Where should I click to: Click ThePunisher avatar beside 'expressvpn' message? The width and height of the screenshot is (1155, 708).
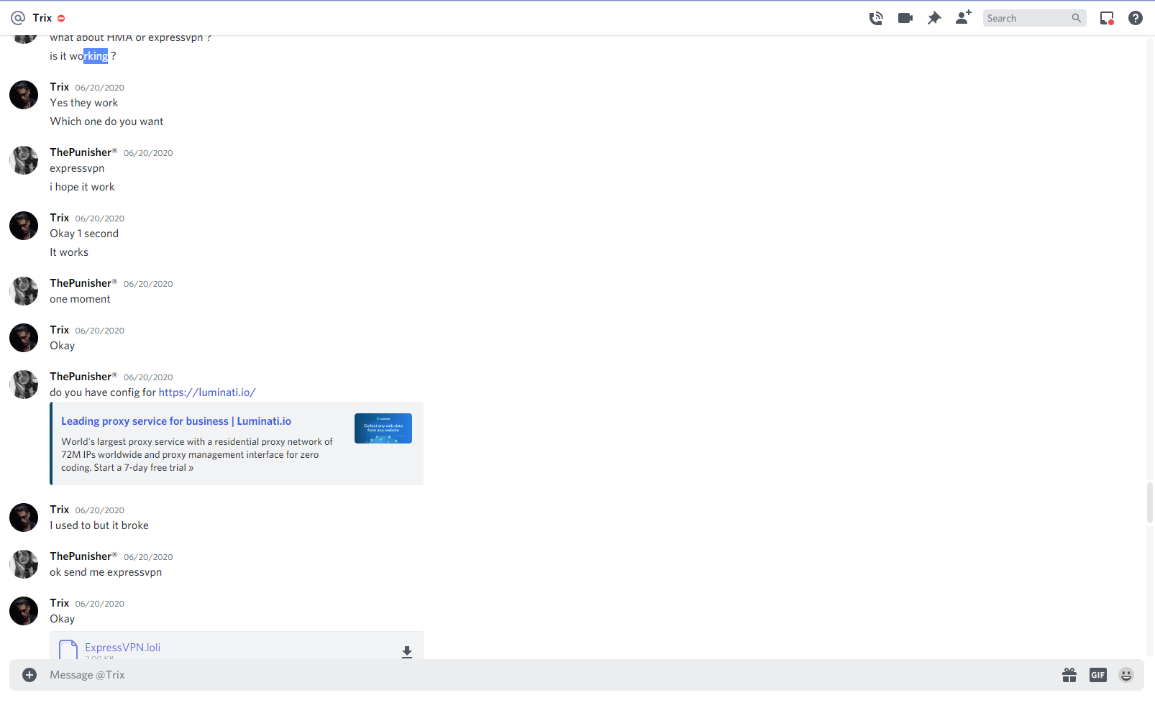pos(24,160)
